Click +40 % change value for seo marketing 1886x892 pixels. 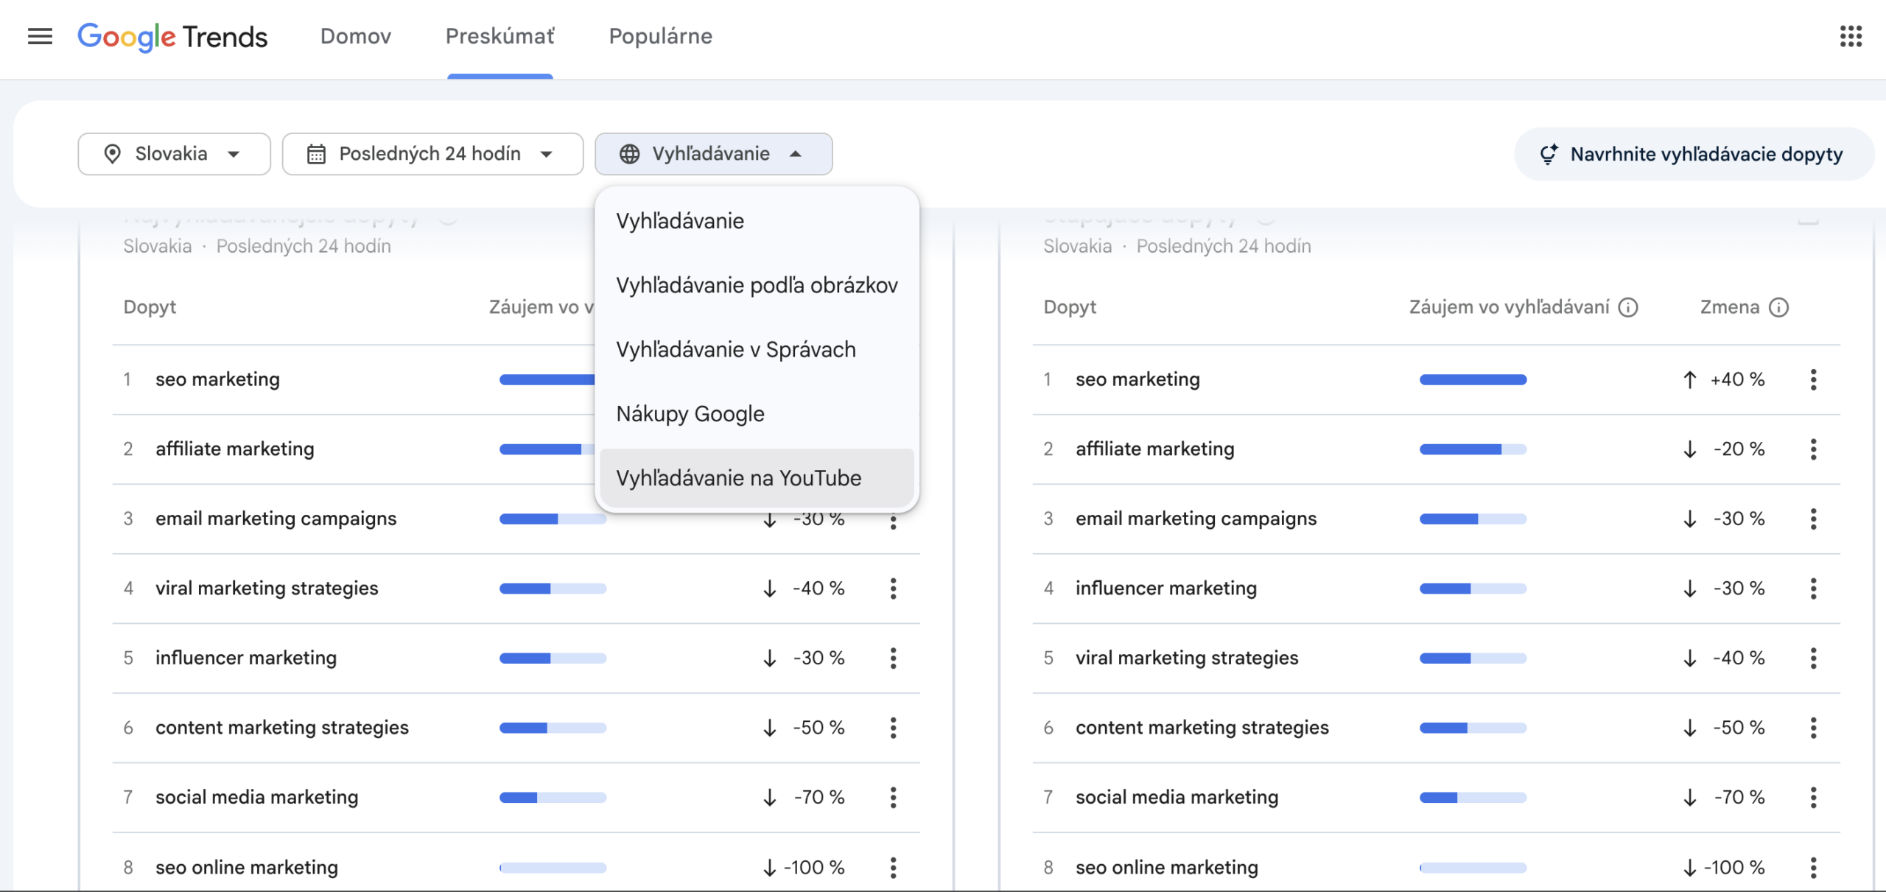pyautogui.click(x=1737, y=379)
